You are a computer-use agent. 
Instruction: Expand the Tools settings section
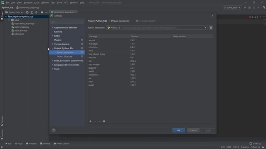pos(52,69)
